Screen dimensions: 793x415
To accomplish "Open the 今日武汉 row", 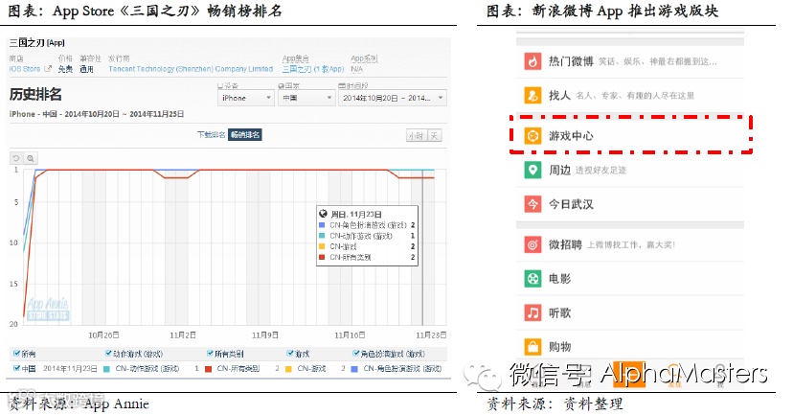I will tap(630, 204).
